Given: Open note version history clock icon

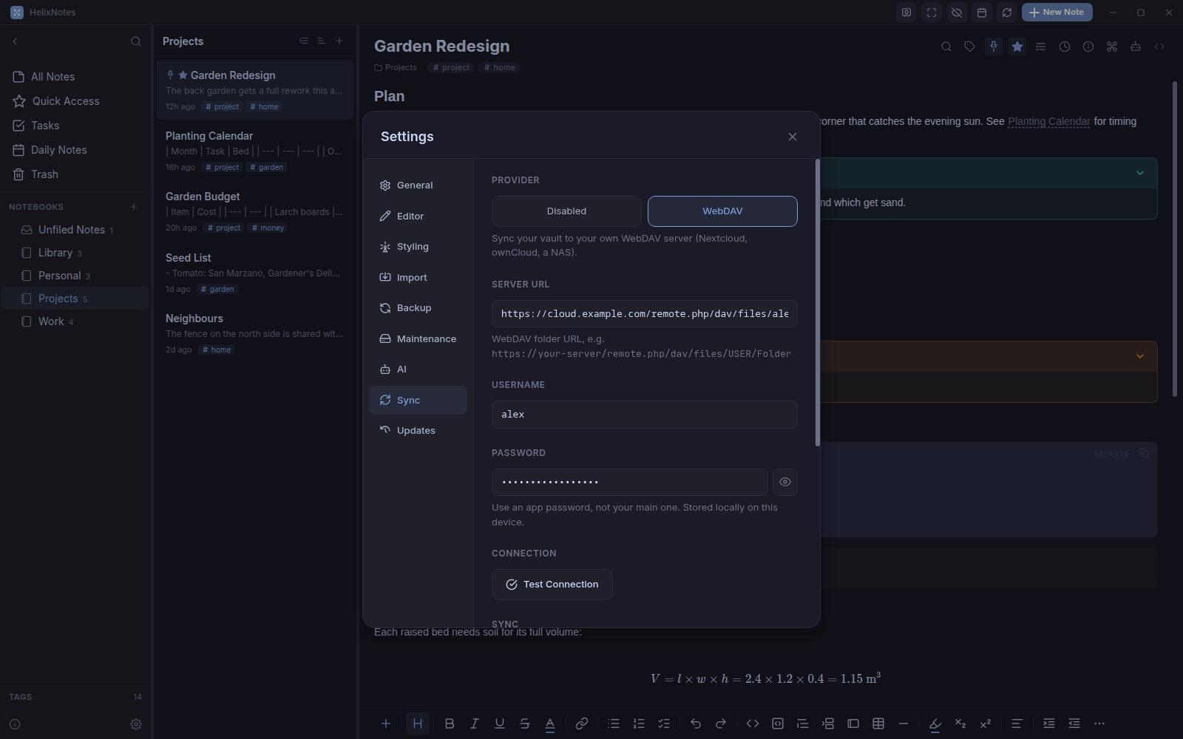Looking at the screenshot, I should coord(1065,47).
